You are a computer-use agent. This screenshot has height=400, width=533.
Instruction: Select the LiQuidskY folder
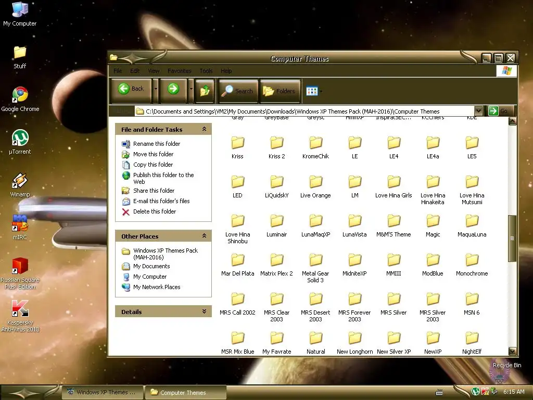[x=277, y=187]
